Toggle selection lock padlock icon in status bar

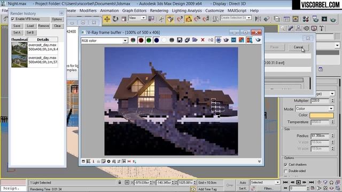click(120, 182)
